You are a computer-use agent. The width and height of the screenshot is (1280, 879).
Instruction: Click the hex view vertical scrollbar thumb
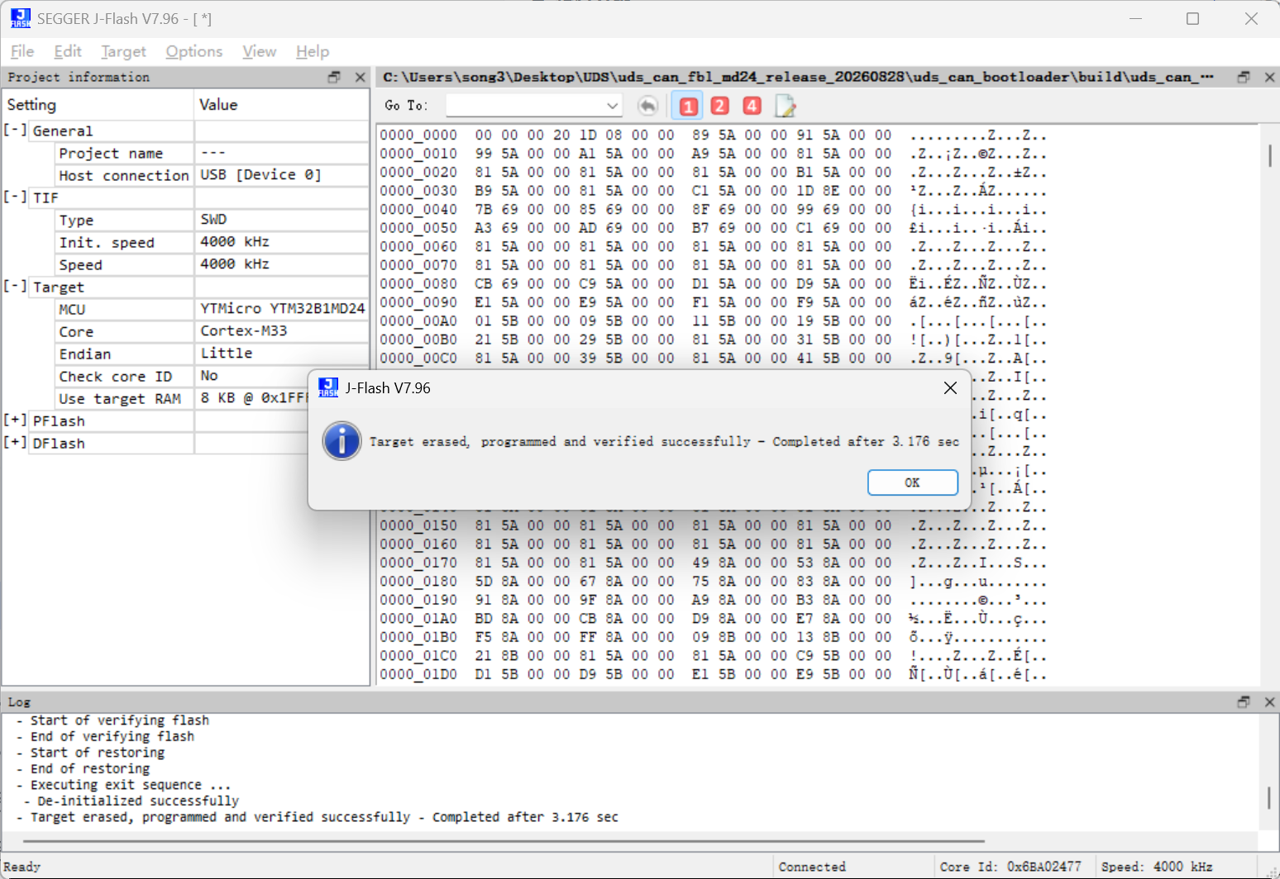click(x=1269, y=155)
